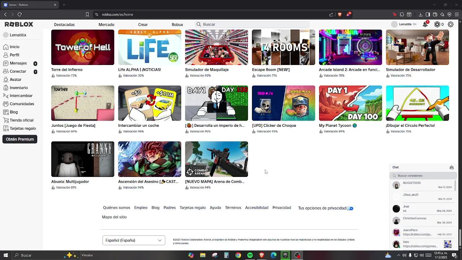462x260 pixels.
Task: Open browser downloads icon
Action: pyautogui.click(x=420, y=14)
